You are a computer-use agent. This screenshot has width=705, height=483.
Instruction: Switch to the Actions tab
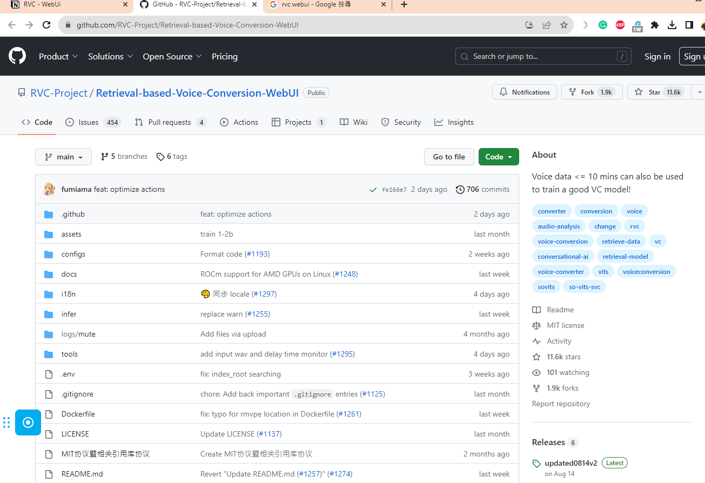tap(239, 122)
